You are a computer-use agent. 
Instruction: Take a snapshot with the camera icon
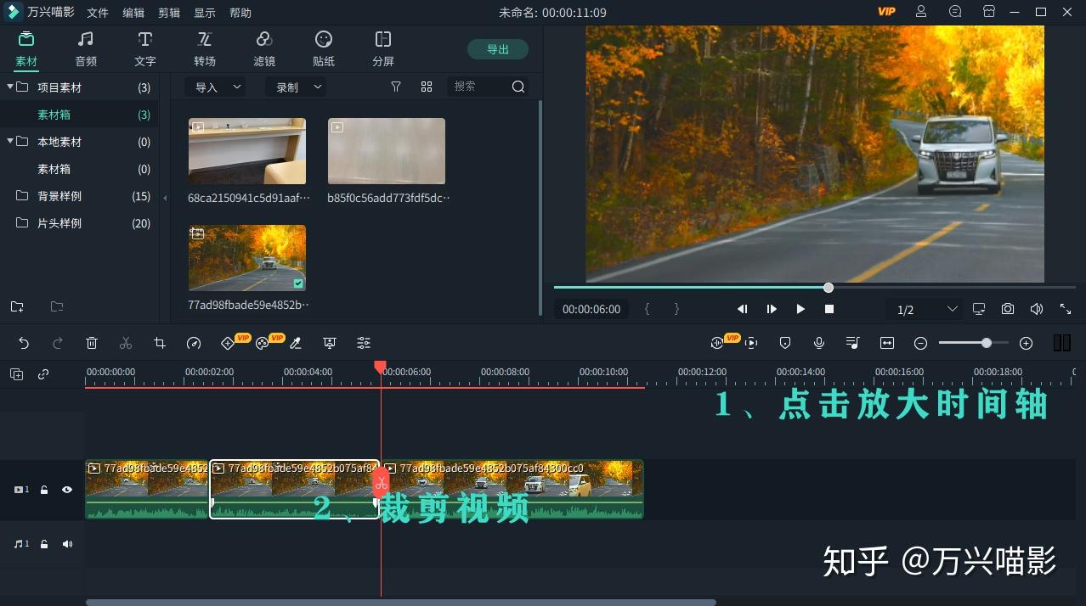tap(1007, 309)
